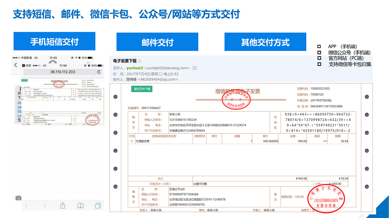This screenshot has height=218, width=389.
Task: Click the text 微信公众号（手机端）
Action: (349, 52)
